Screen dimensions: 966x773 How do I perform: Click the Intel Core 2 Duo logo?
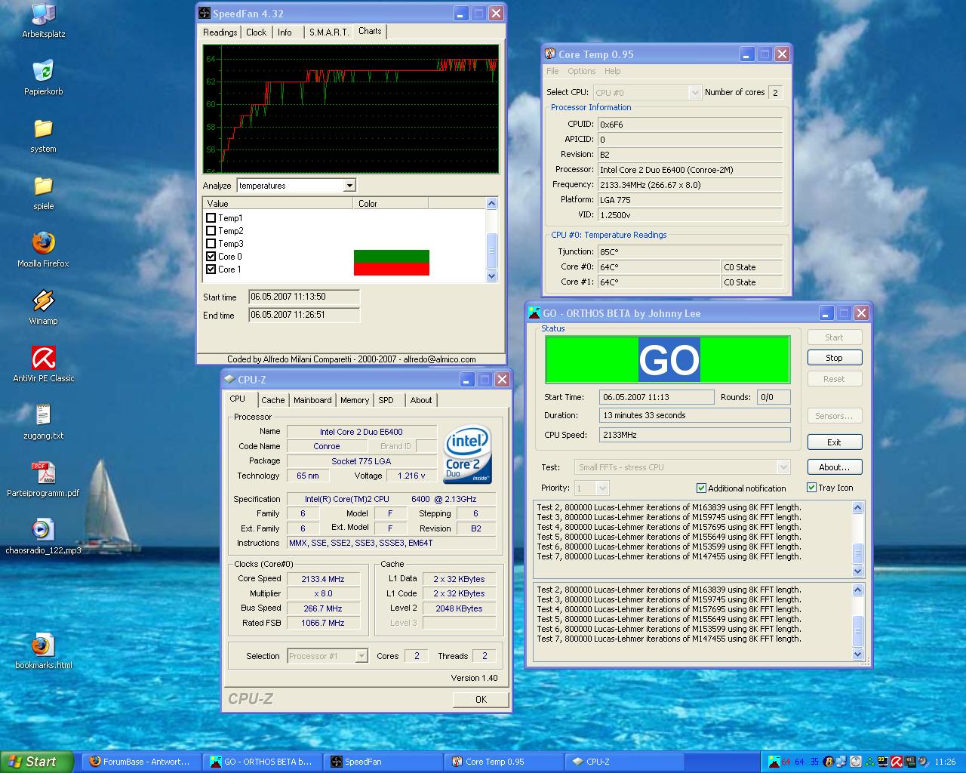point(468,454)
